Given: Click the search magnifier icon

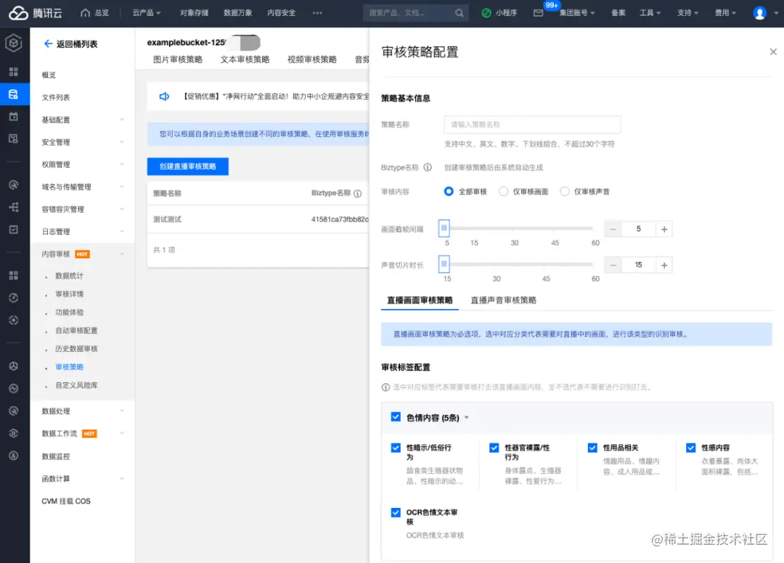Looking at the screenshot, I should 459,13.
